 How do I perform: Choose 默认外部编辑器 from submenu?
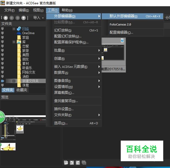(x=132, y=16)
